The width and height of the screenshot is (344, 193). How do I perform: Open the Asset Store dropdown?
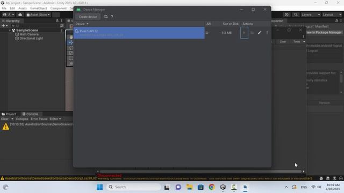(38, 14)
